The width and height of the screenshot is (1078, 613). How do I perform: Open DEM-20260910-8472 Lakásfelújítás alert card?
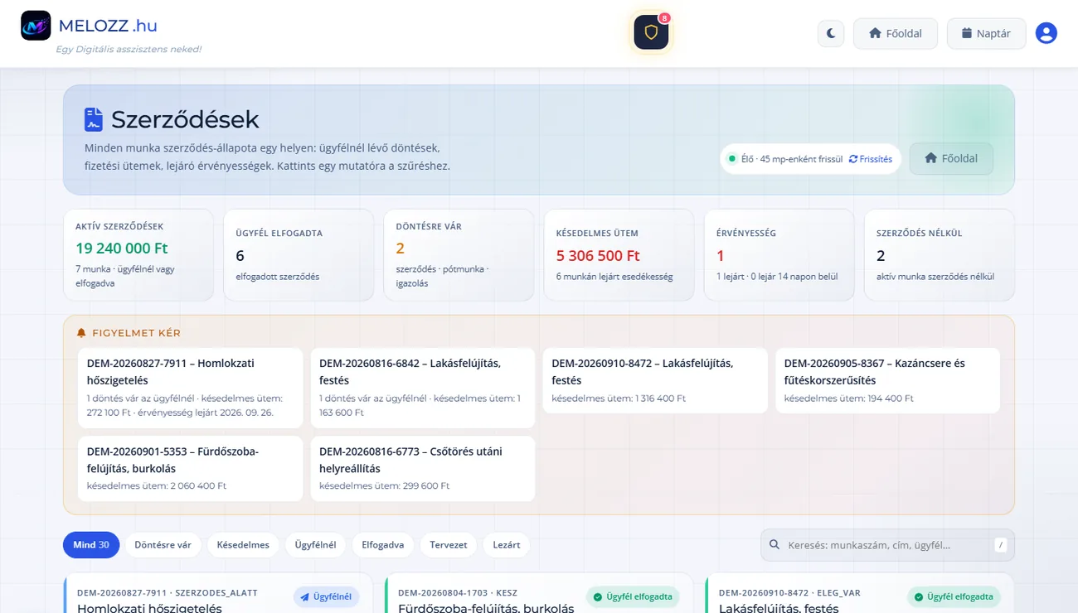click(x=655, y=380)
